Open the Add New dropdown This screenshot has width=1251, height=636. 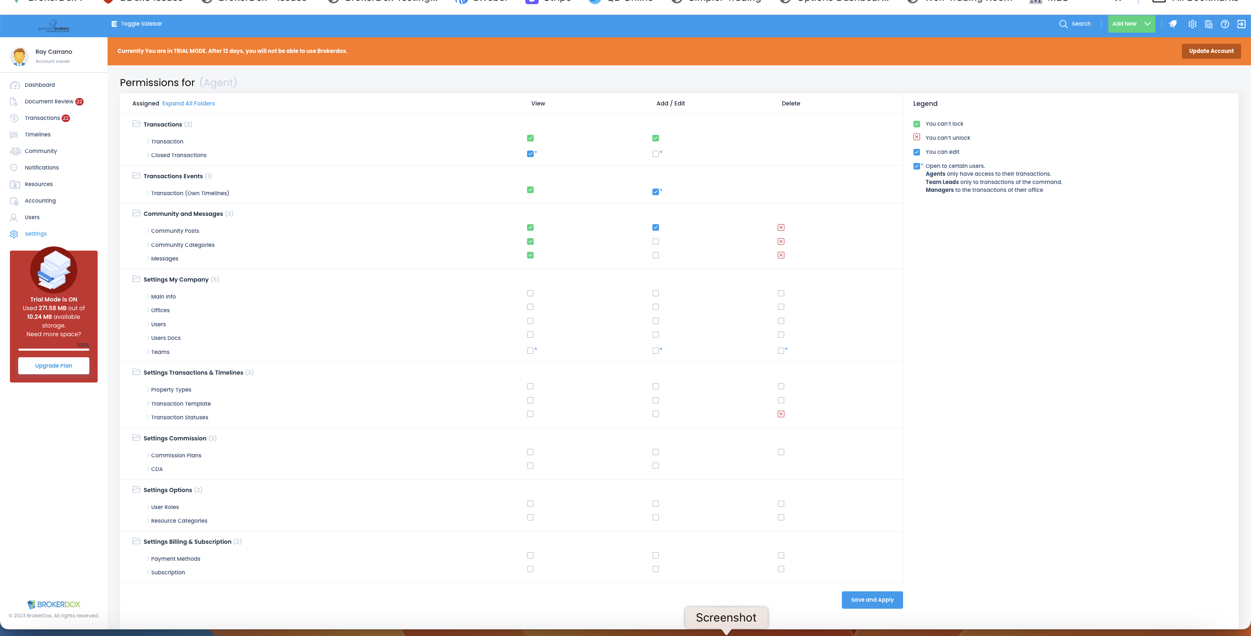coord(1131,24)
